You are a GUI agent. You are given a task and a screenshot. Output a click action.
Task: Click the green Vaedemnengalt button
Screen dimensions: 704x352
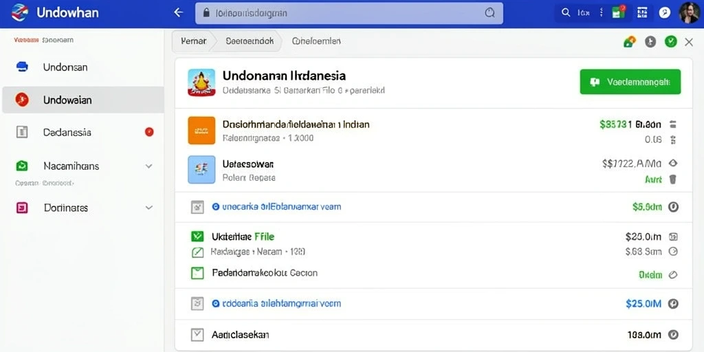click(630, 82)
